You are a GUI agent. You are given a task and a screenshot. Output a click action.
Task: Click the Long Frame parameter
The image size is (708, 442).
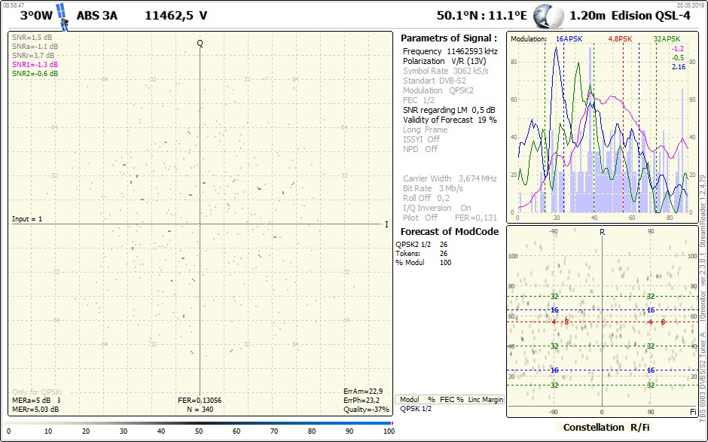(425, 130)
